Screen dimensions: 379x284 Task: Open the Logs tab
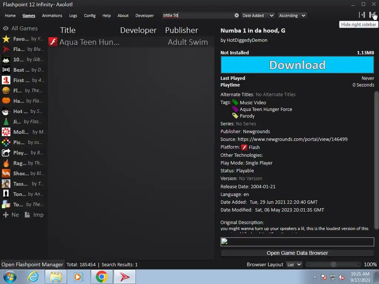point(73,16)
